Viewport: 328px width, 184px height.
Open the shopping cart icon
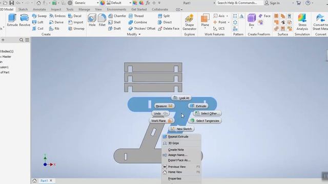coord(299,3)
